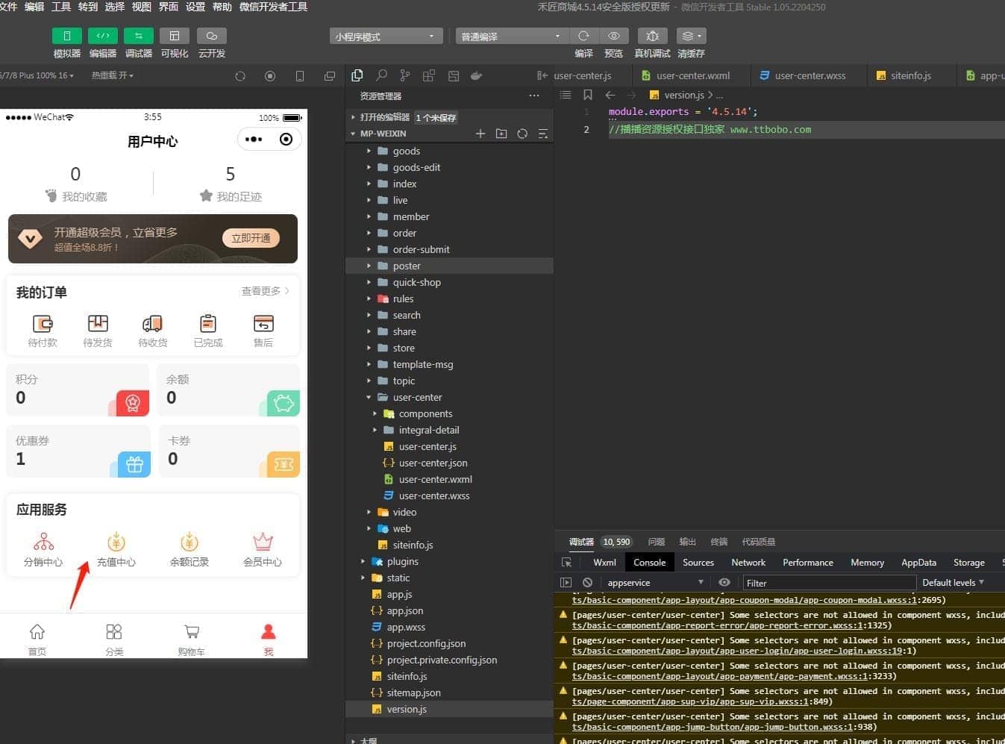Open mini program mode dropdown
Image resolution: width=1005 pixels, height=744 pixels.
coord(386,36)
